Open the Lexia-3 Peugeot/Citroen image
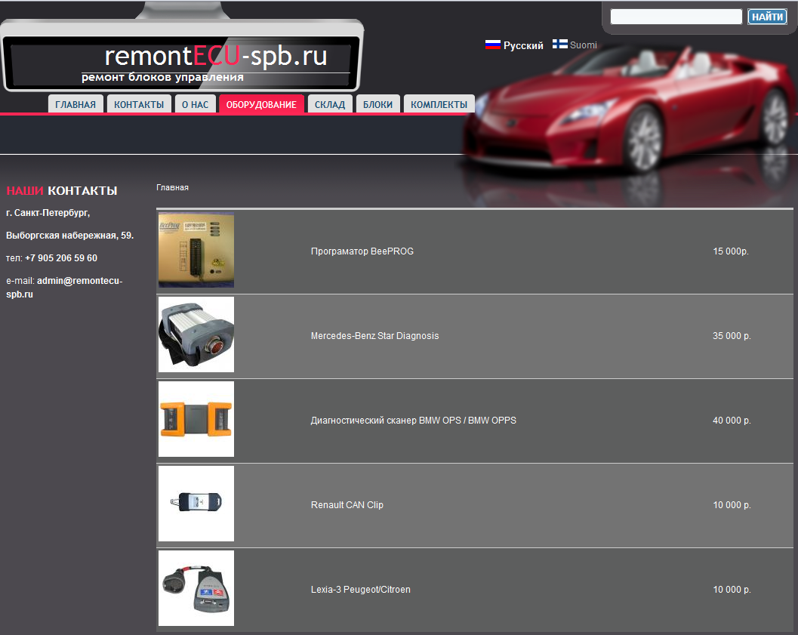The image size is (798, 635). click(196, 588)
